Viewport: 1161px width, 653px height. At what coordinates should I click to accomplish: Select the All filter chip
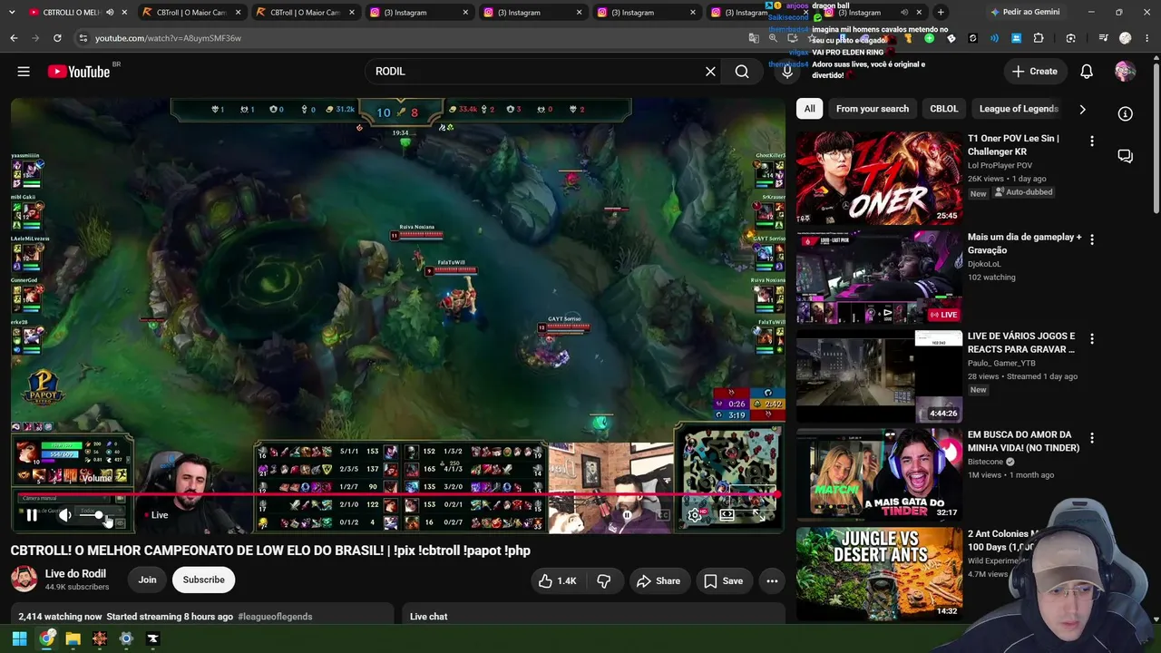(809, 109)
